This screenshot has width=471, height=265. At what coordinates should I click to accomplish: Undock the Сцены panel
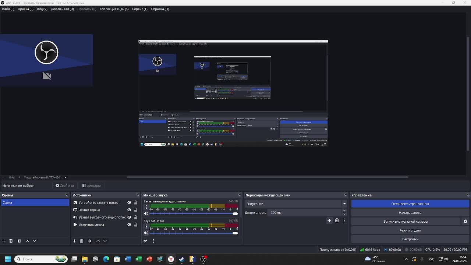(x=67, y=195)
